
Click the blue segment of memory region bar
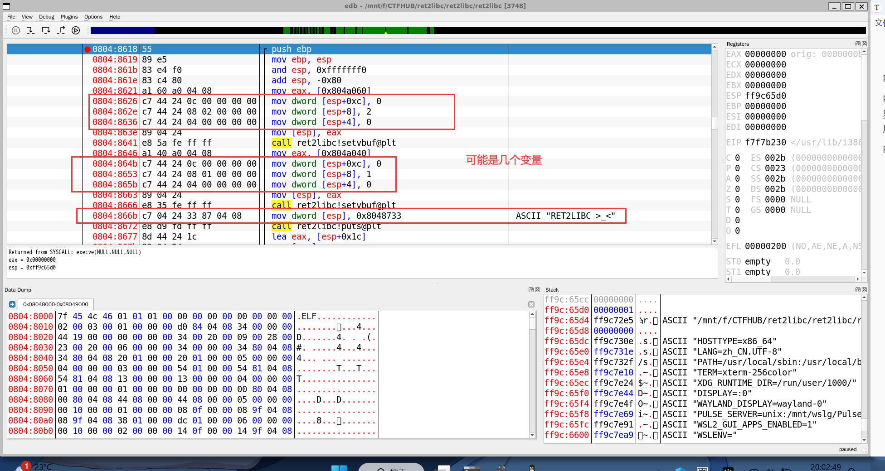[122, 30]
